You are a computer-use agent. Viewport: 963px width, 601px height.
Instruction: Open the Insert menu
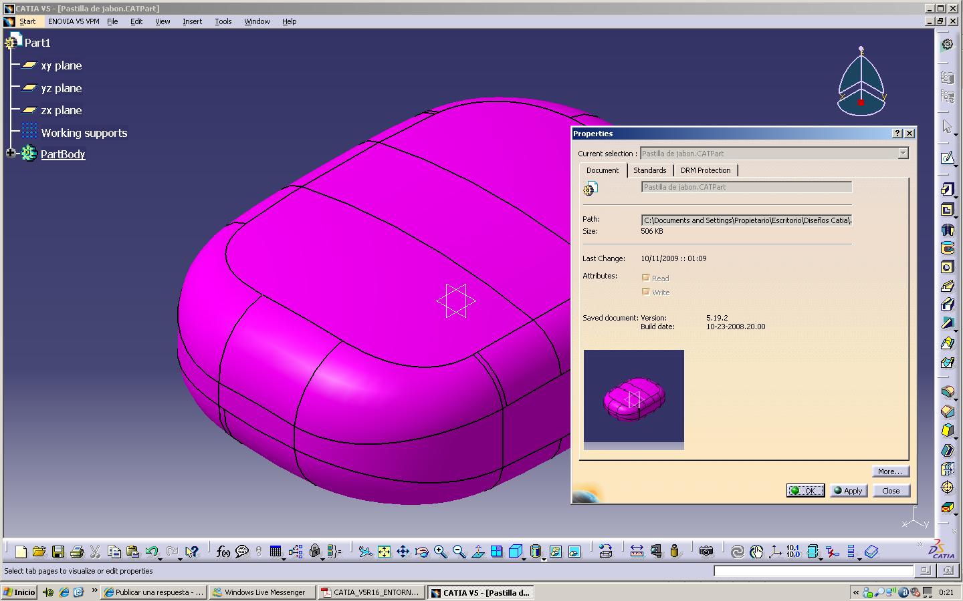(x=192, y=21)
